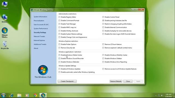This screenshot has width=175, height=98.
Task: Check Disable System Restore settings
Action: tap(59, 34)
